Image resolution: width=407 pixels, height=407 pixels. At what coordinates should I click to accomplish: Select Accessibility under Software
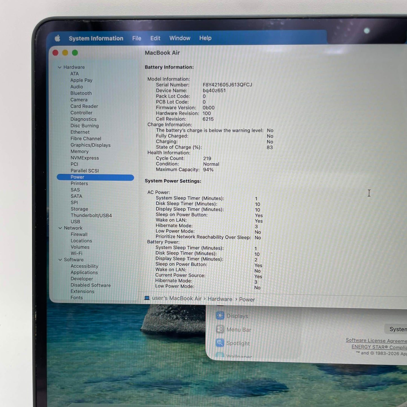click(84, 266)
